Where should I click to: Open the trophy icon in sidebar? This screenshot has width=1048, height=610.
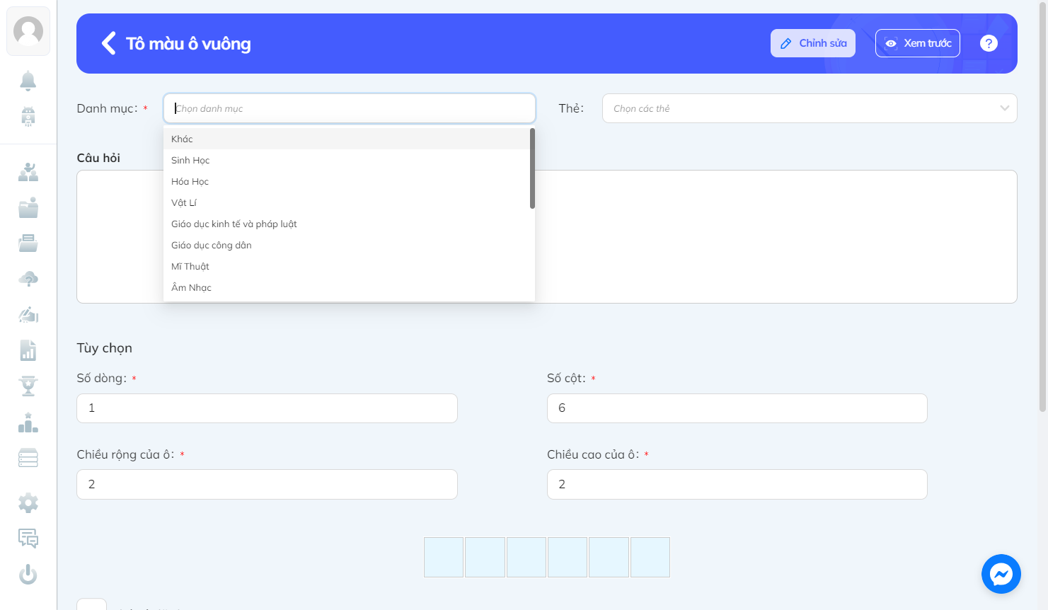tap(28, 386)
